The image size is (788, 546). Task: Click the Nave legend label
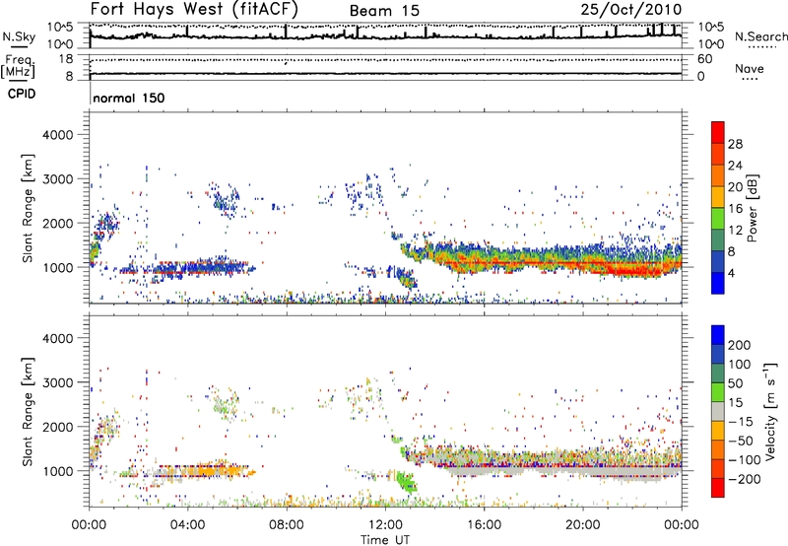click(x=750, y=68)
